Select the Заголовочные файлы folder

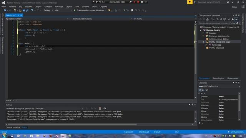click(x=219, y=39)
